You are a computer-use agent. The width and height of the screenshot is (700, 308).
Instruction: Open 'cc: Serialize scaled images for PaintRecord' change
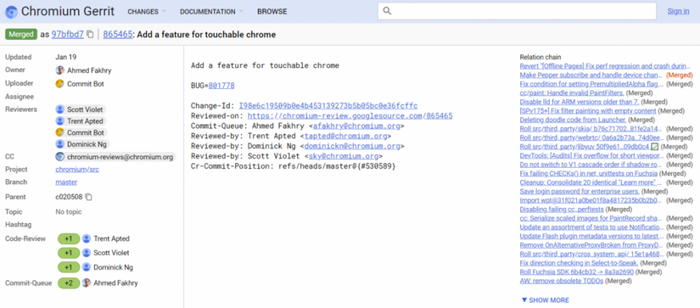pyautogui.click(x=591, y=218)
